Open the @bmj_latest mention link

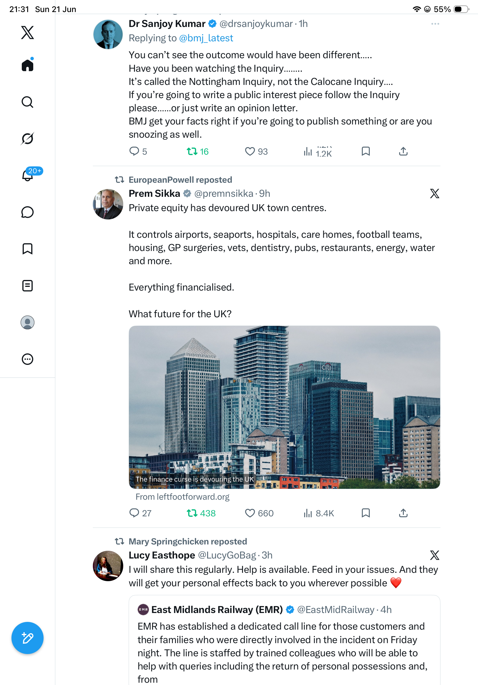pyautogui.click(x=206, y=38)
